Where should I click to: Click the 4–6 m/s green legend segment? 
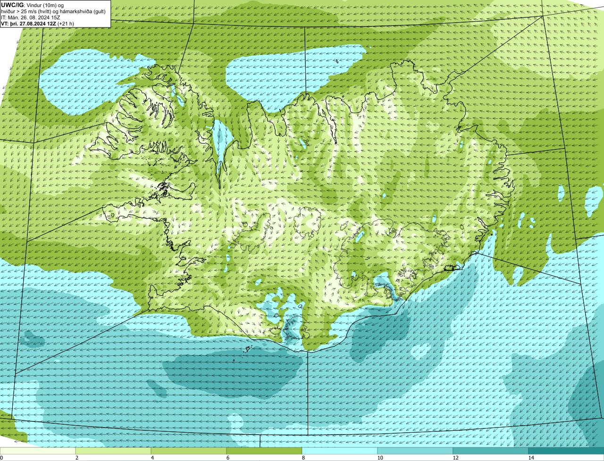coord(189,451)
